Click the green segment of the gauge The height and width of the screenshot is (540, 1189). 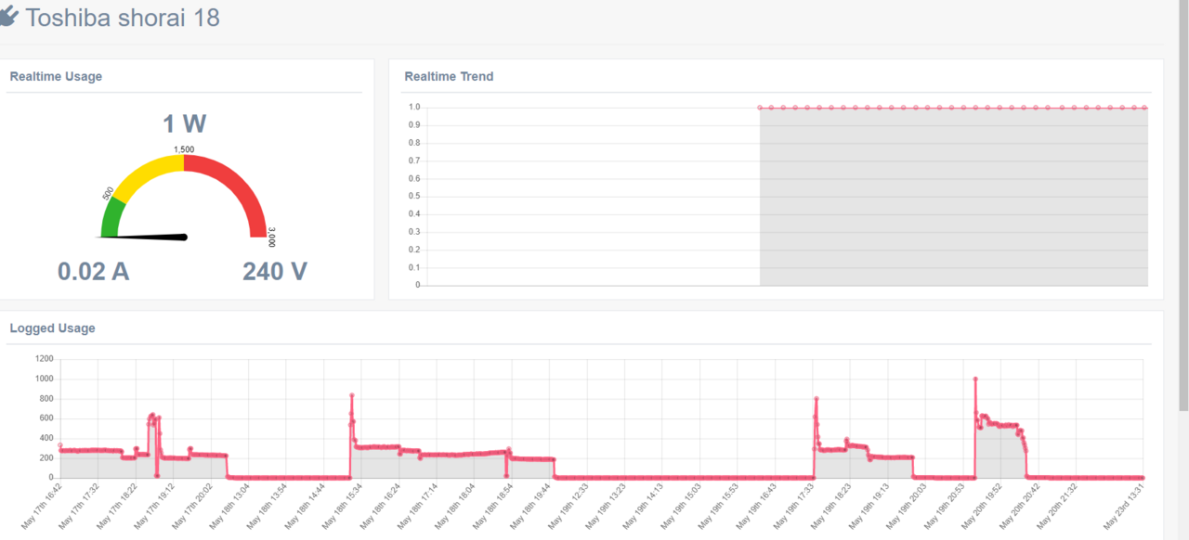tap(111, 217)
